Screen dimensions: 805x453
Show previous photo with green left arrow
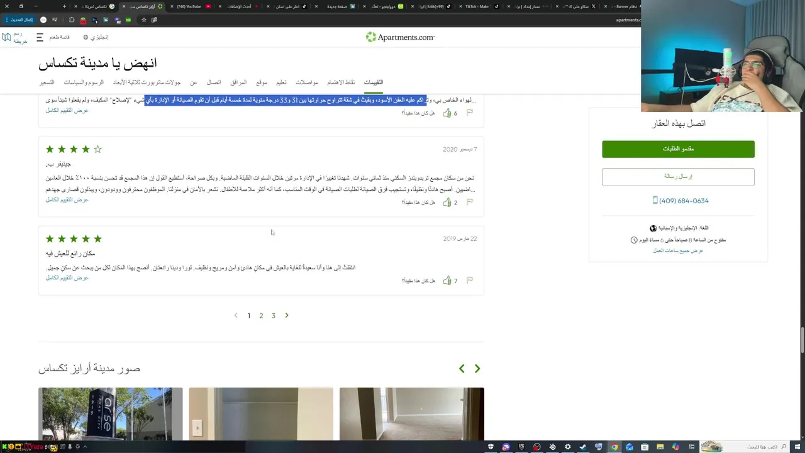[x=462, y=369]
